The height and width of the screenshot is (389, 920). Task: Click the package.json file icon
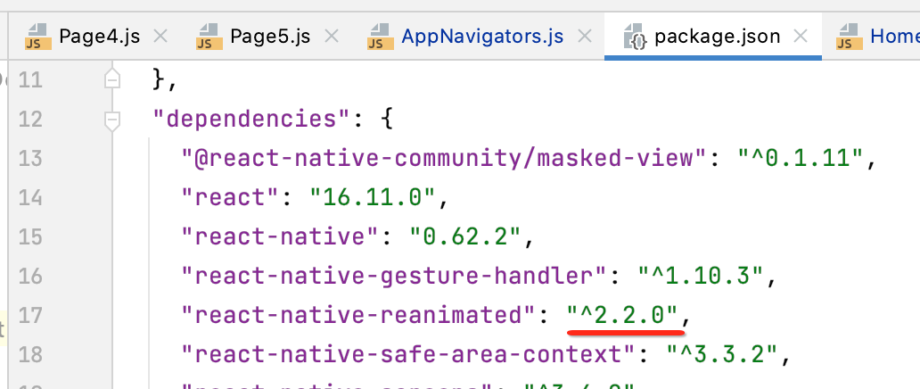click(x=635, y=37)
